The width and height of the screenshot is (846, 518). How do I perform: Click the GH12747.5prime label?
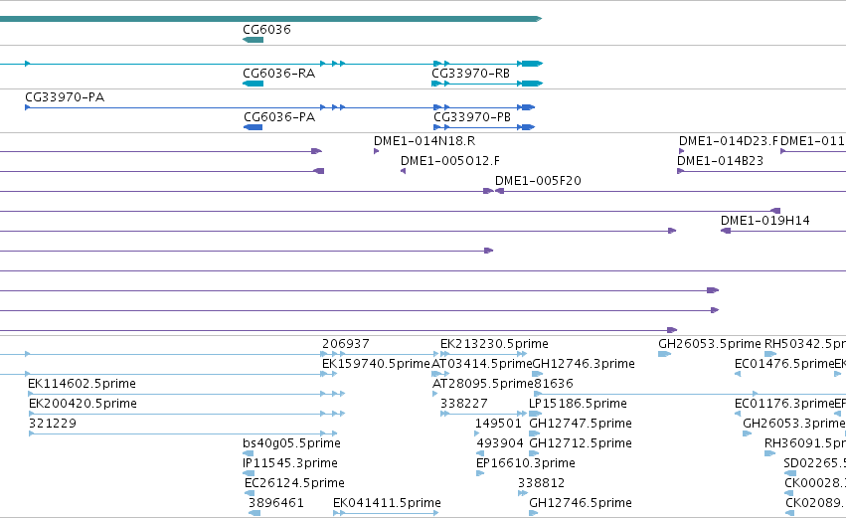point(581,425)
